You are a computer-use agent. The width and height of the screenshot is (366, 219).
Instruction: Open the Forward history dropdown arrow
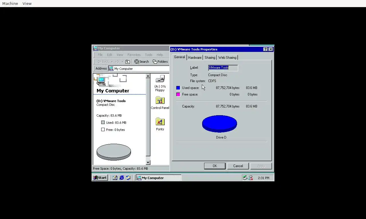coord(122,62)
